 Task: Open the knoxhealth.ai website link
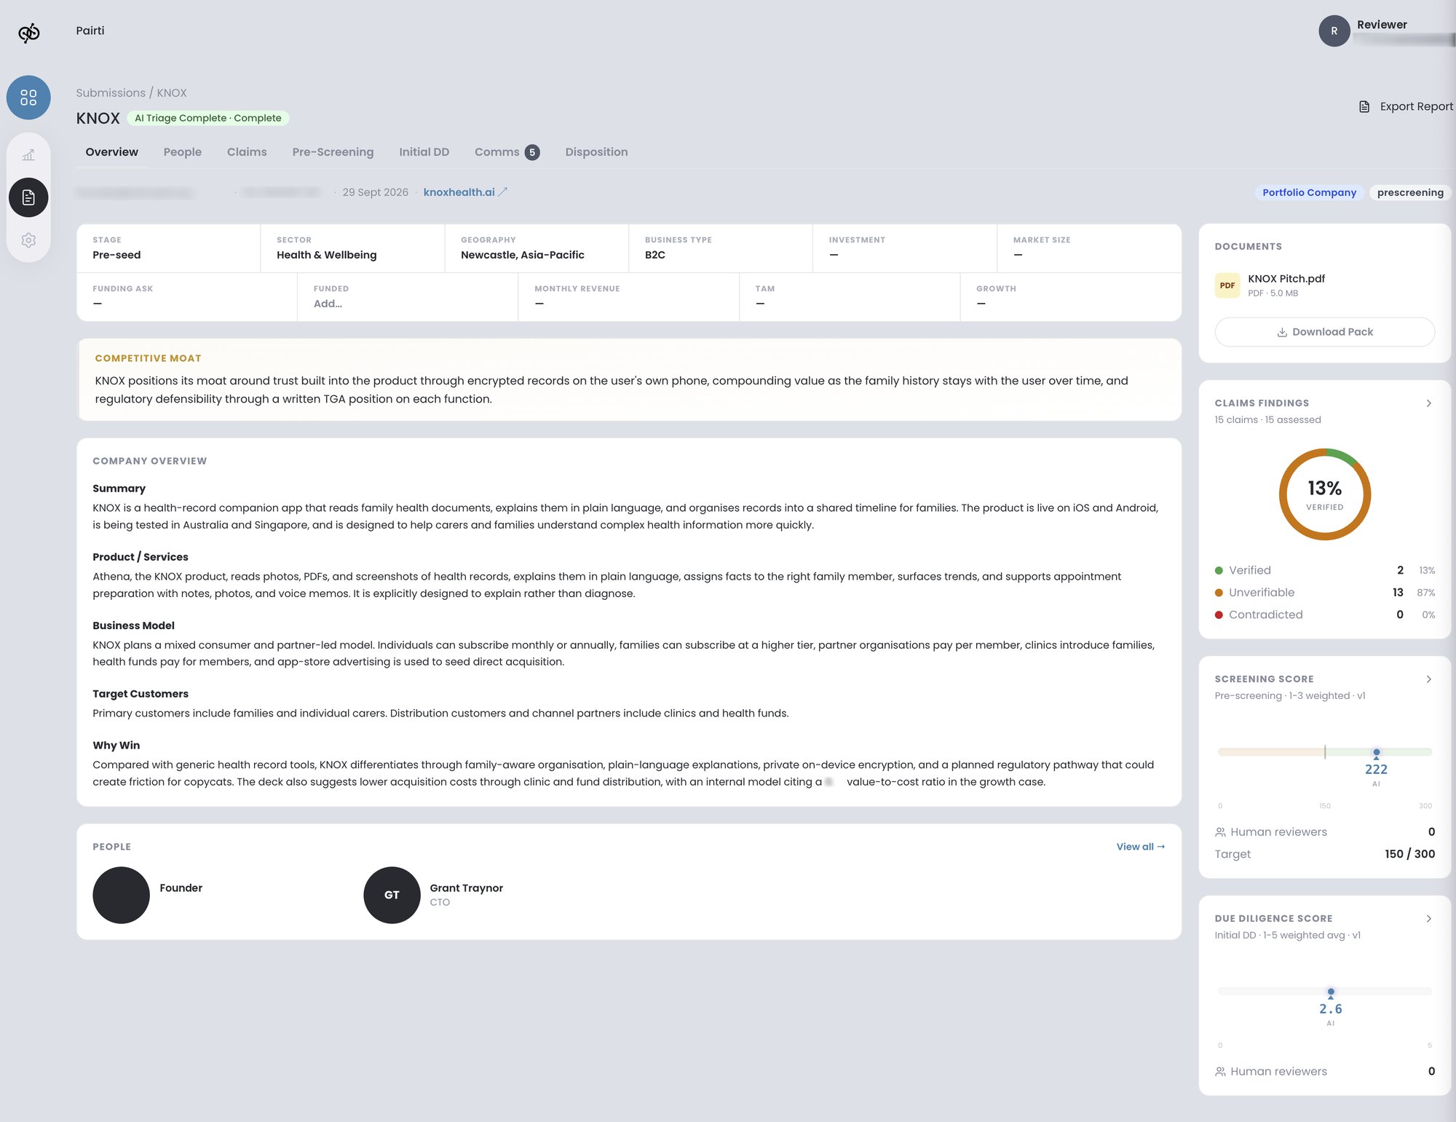click(x=459, y=192)
